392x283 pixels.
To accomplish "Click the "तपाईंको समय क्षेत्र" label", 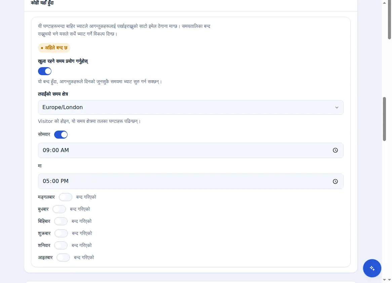I will pos(53,94).
